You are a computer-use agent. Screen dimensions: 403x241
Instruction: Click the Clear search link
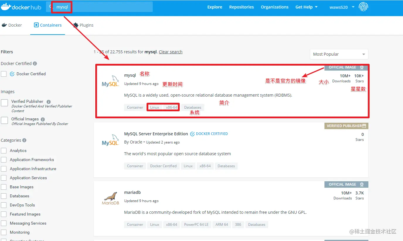pos(171,52)
